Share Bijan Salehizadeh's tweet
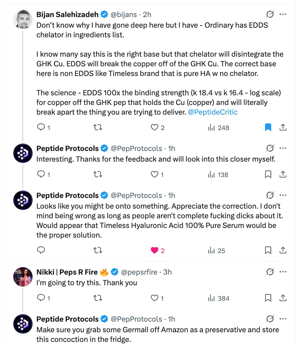This screenshot has width=302, height=349. tap(283, 127)
